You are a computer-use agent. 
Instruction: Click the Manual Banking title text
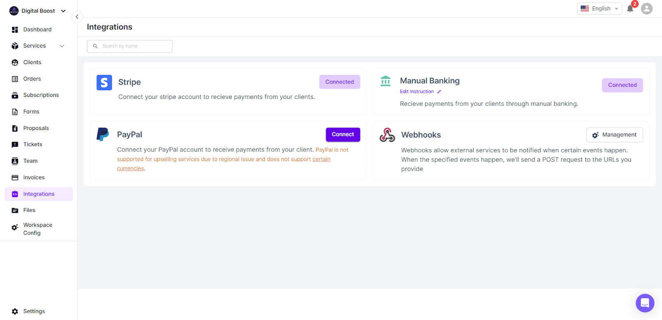point(429,81)
